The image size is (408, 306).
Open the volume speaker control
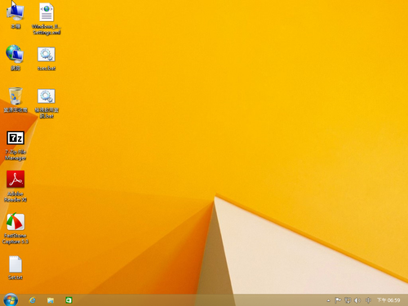coord(357,300)
